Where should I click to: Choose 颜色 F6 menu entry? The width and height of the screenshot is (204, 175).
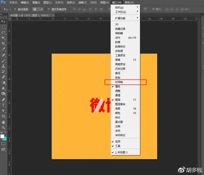click(125, 113)
